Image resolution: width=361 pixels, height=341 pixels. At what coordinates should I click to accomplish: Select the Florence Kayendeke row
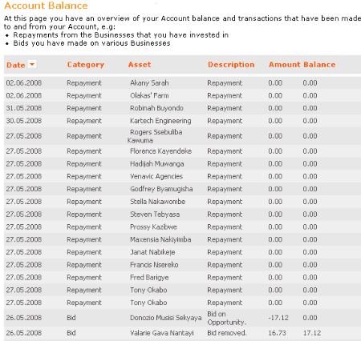(x=182, y=151)
